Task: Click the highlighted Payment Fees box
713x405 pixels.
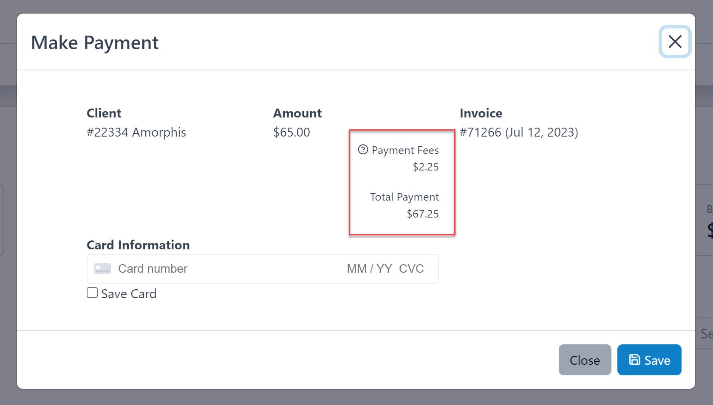Action: 402,182
